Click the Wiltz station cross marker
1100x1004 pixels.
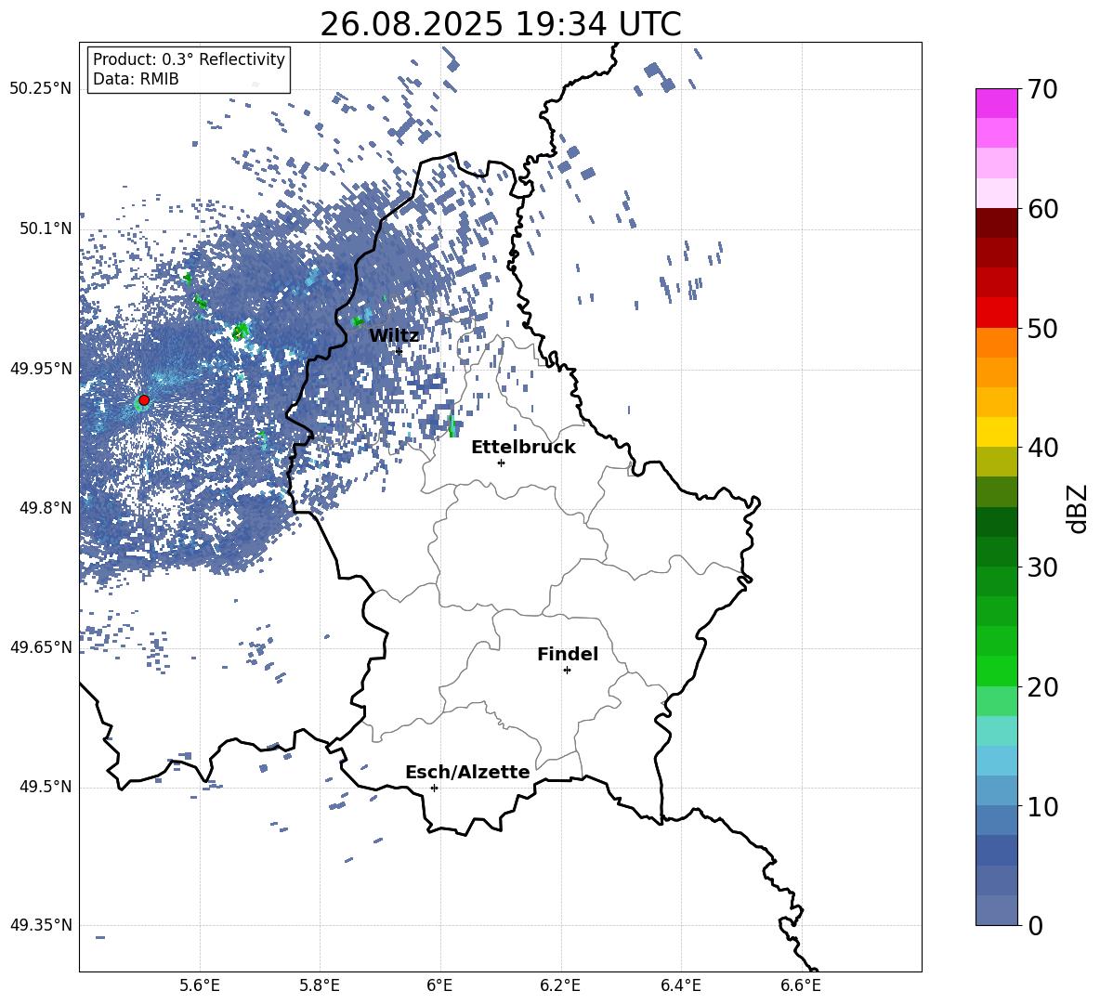coord(399,351)
